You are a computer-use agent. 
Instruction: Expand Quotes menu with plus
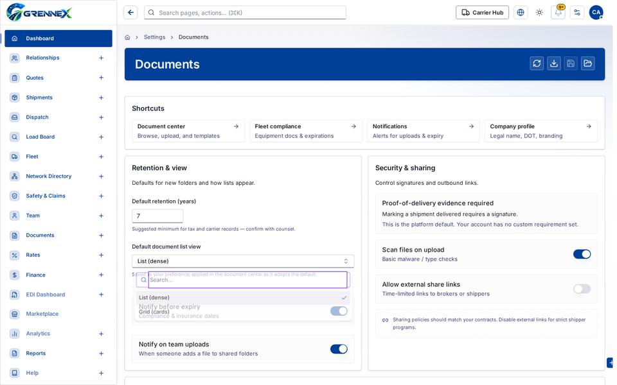click(x=101, y=78)
